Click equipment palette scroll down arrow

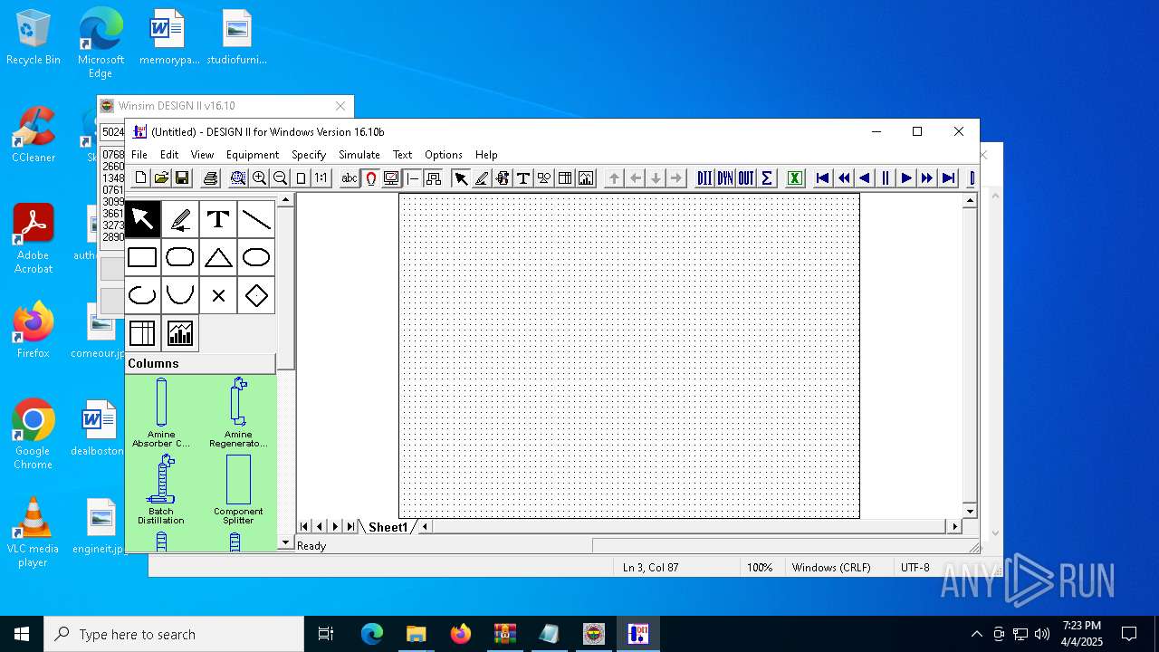pos(286,543)
